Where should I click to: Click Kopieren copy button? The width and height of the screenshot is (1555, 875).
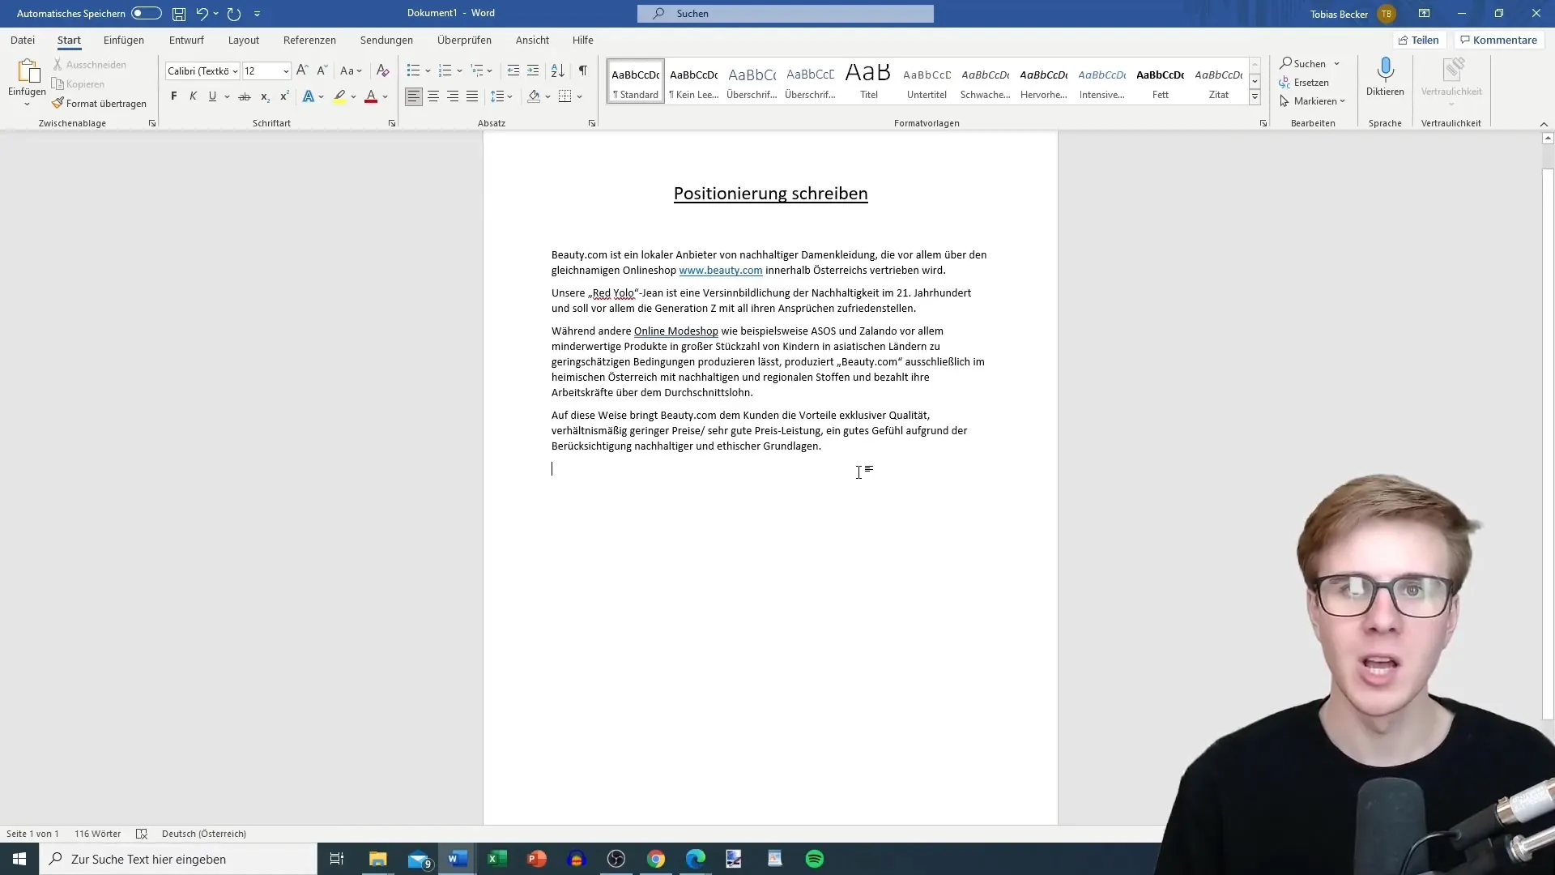[79, 83]
